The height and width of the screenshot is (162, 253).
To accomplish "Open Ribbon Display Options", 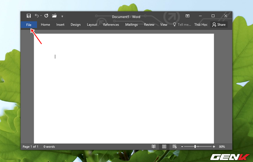I will pyautogui.click(x=187, y=16).
